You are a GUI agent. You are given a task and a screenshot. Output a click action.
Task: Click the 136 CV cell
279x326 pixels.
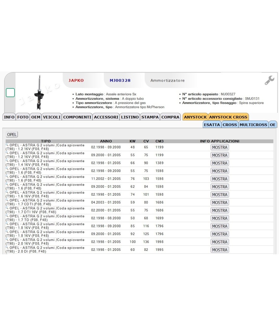(146, 242)
